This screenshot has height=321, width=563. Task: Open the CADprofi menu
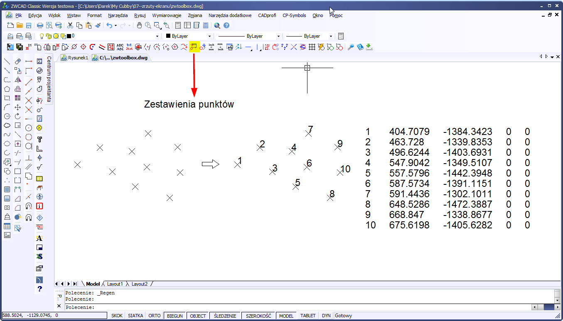click(x=267, y=15)
